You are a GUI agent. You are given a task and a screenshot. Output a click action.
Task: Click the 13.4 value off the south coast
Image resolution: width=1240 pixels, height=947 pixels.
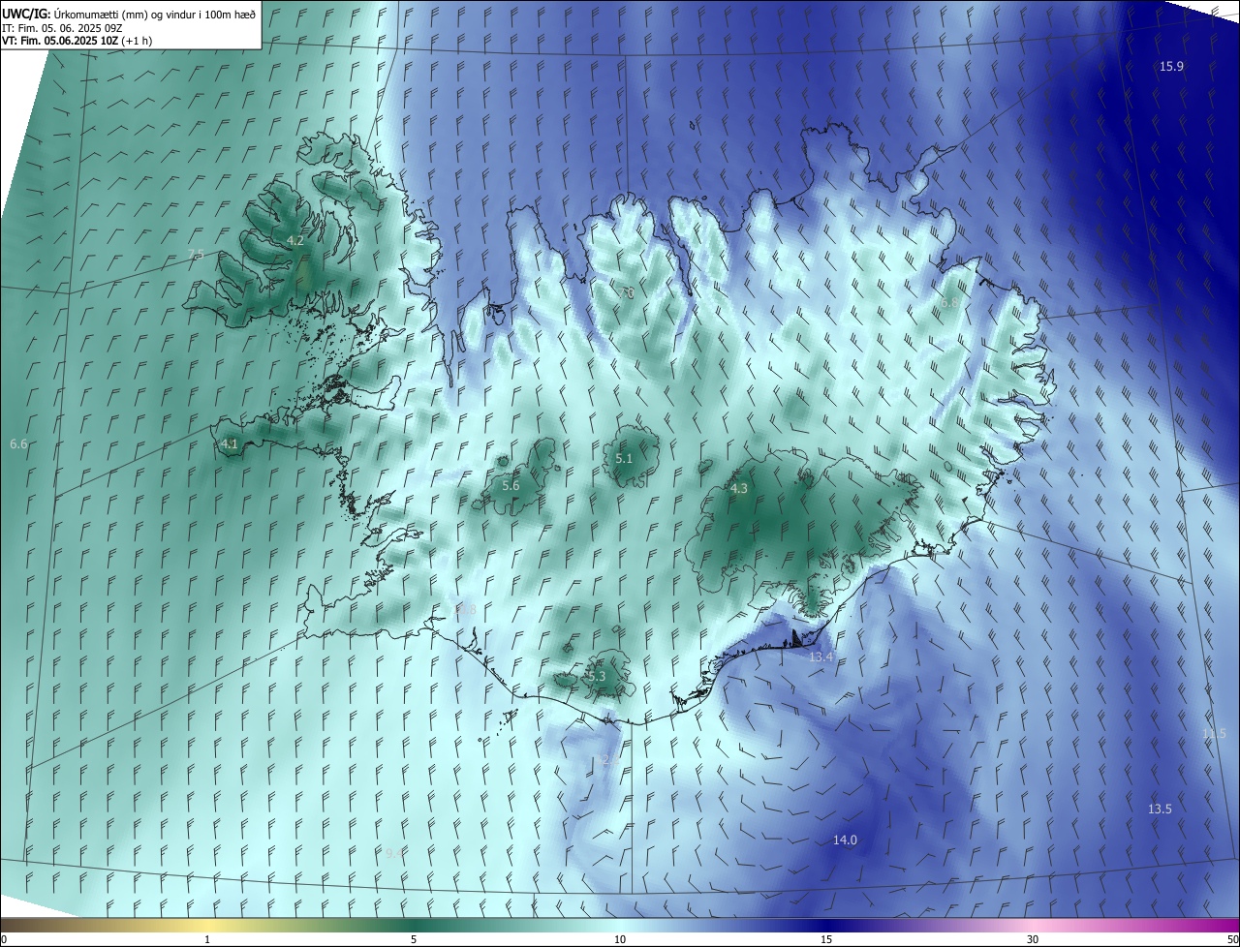pyautogui.click(x=821, y=657)
